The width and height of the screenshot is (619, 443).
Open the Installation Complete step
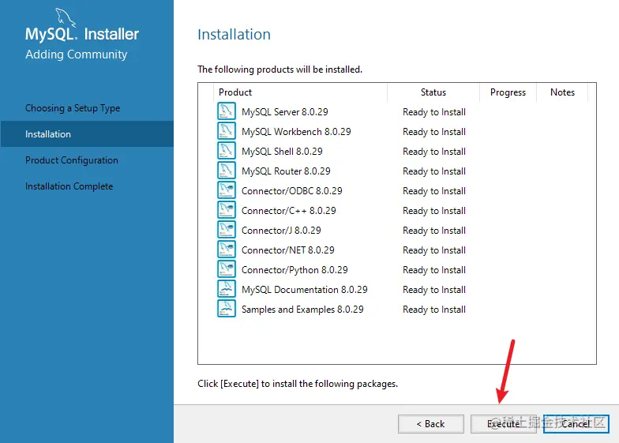click(69, 186)
